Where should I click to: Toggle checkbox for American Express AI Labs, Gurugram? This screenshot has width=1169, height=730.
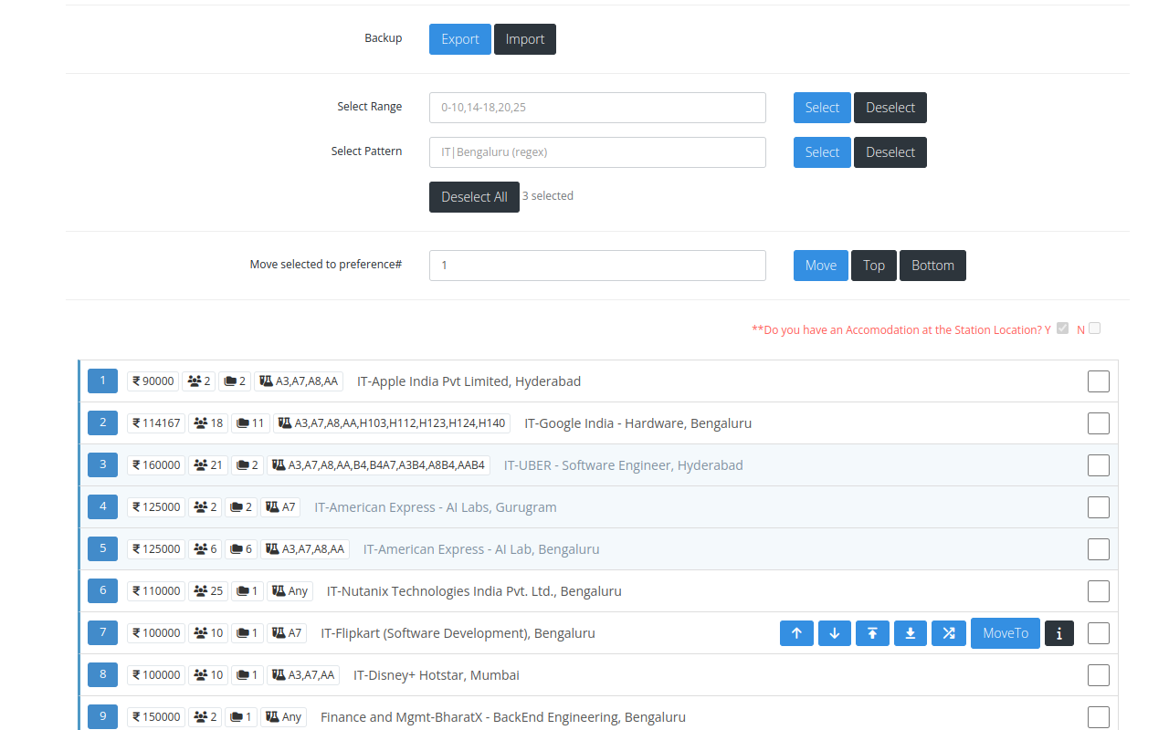[x=1099, y=507]
